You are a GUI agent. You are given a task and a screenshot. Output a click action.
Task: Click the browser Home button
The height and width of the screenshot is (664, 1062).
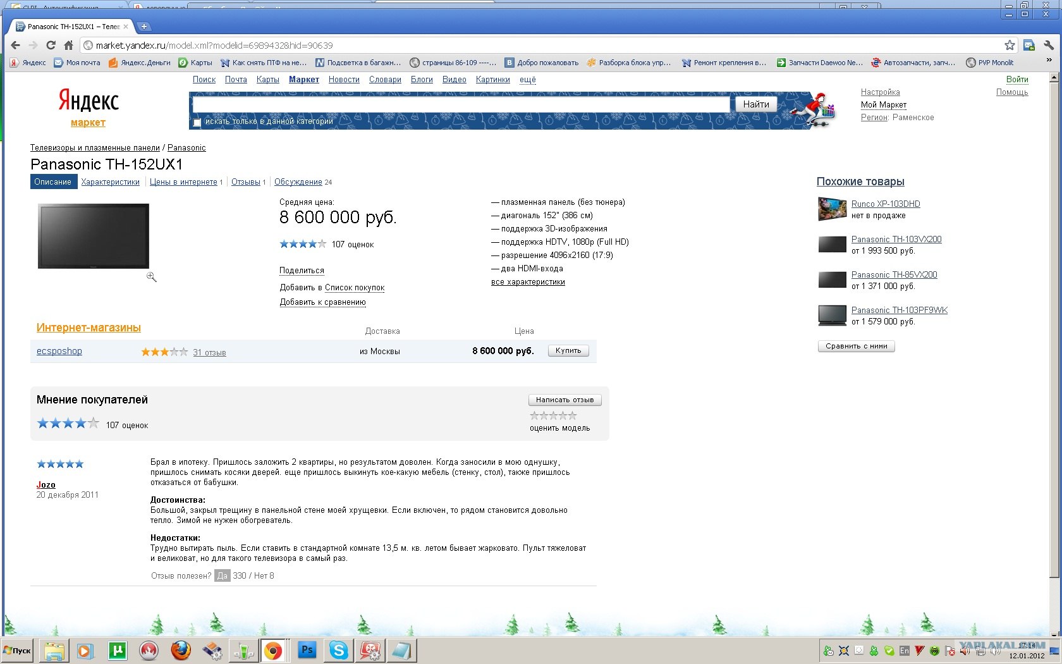[69, 45]
